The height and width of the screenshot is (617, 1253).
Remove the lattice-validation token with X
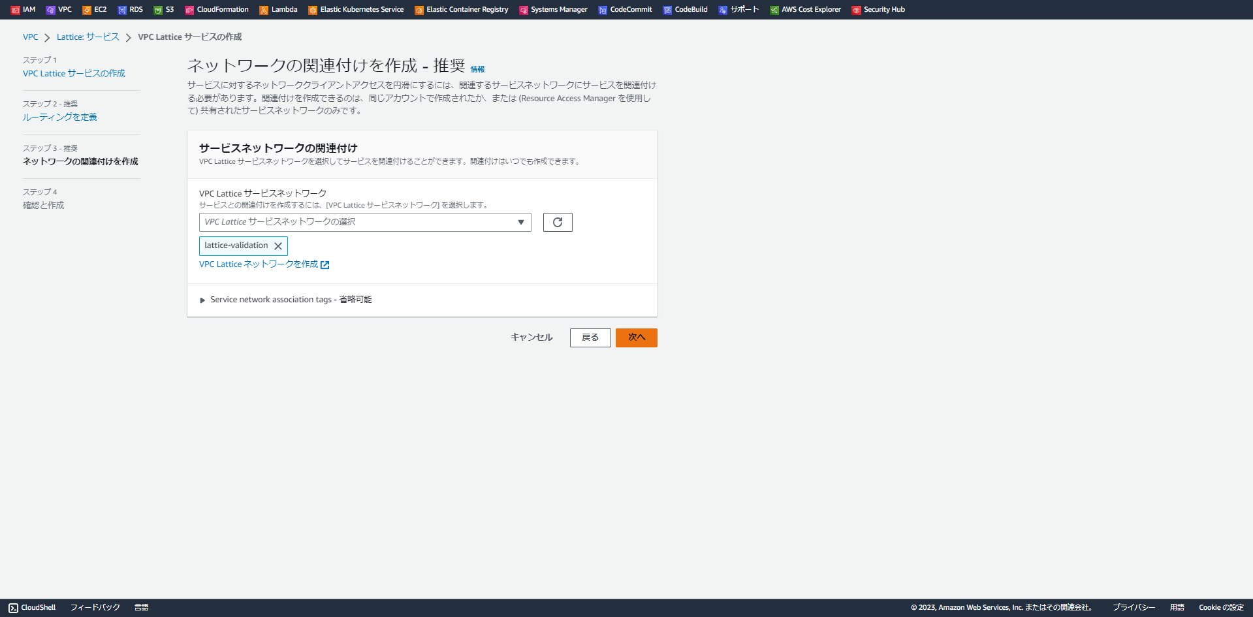278,246
